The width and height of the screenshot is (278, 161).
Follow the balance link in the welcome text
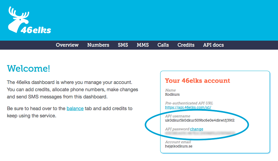coord(75,108)
